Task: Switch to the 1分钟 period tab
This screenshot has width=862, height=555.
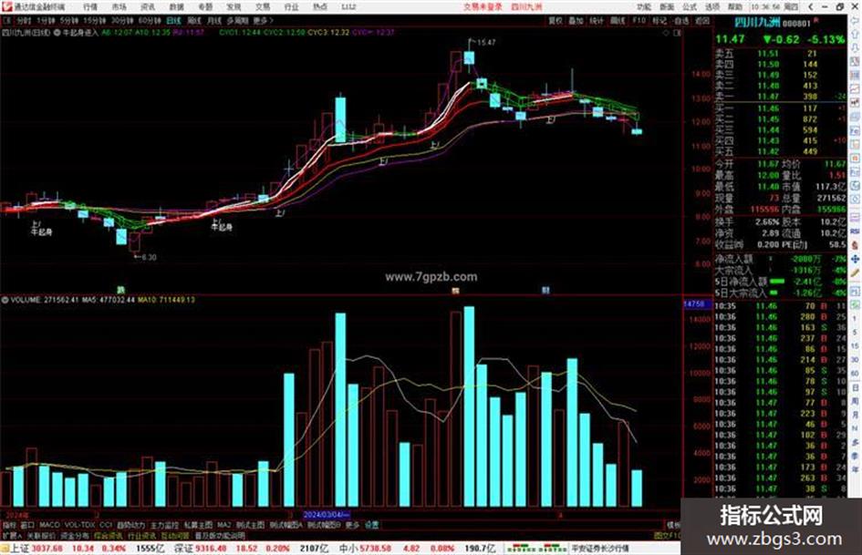Action: click(46, 21)
